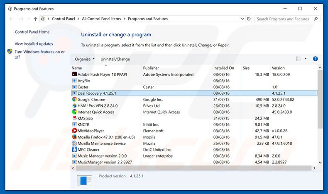
Task: Click the 490 MB size cell
Action: click(x=262, y=99)
